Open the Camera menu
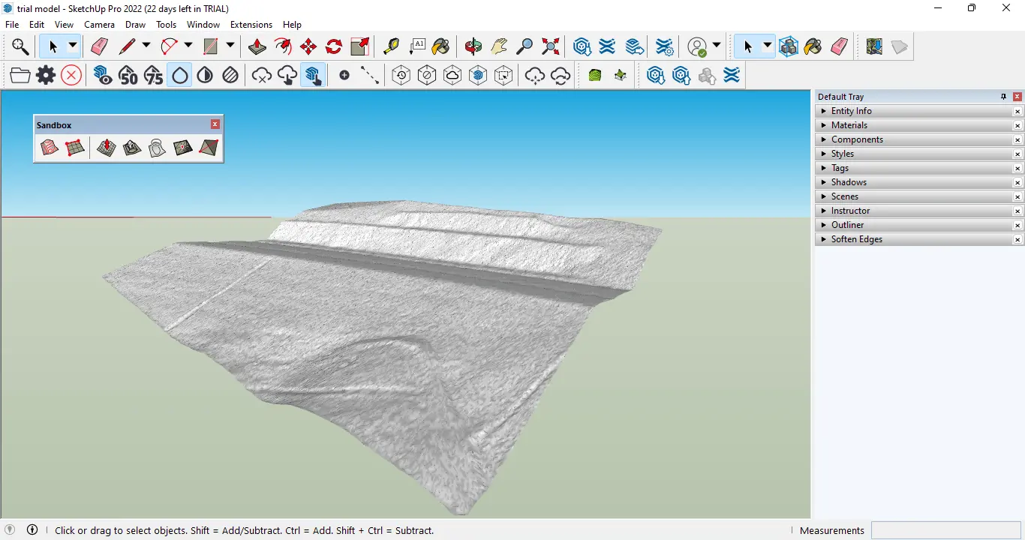 tap(99, 25)
